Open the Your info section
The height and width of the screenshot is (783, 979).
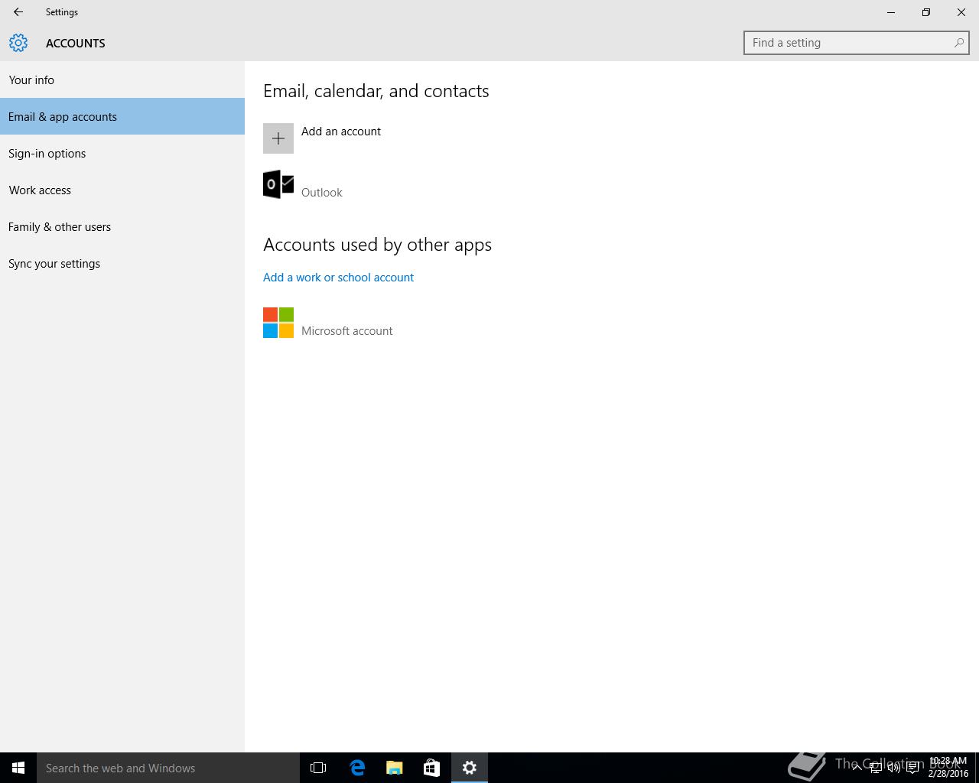pos(31,80)
